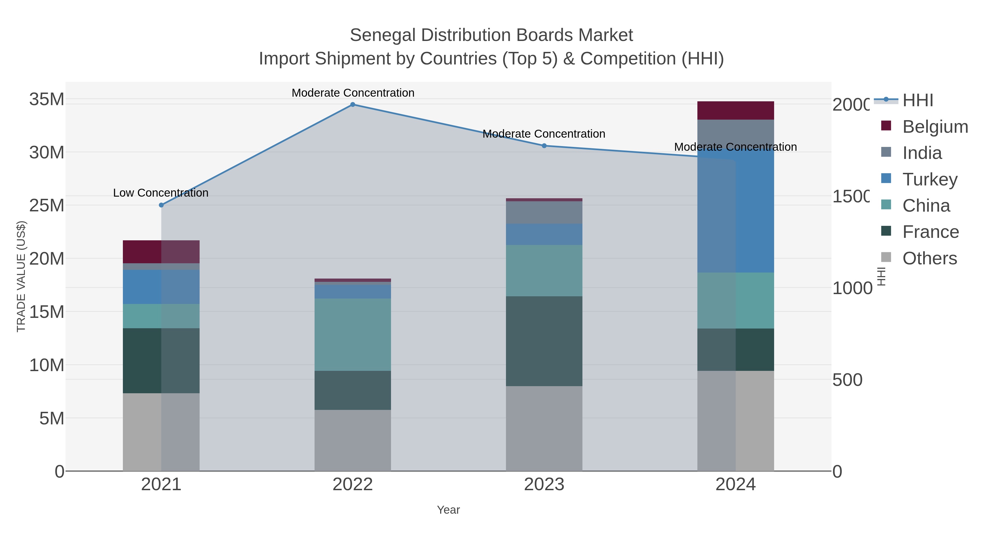983x553 pixels.
Task: Click the 'Year' axis title
Action: click(448, 510)
